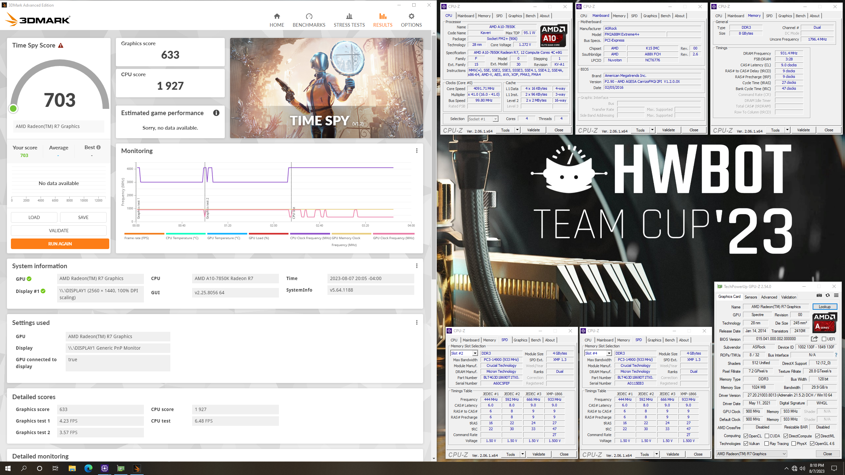
Task: Open the Settings used three-dot menu
Action: 417,323
